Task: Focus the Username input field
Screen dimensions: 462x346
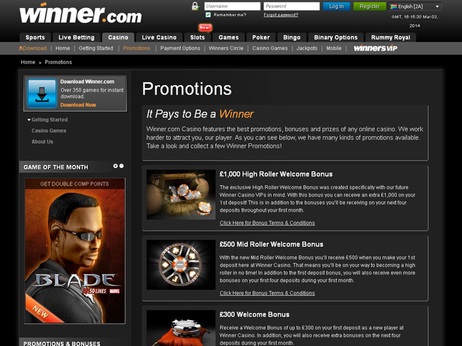Action: (x=232, y=6)
